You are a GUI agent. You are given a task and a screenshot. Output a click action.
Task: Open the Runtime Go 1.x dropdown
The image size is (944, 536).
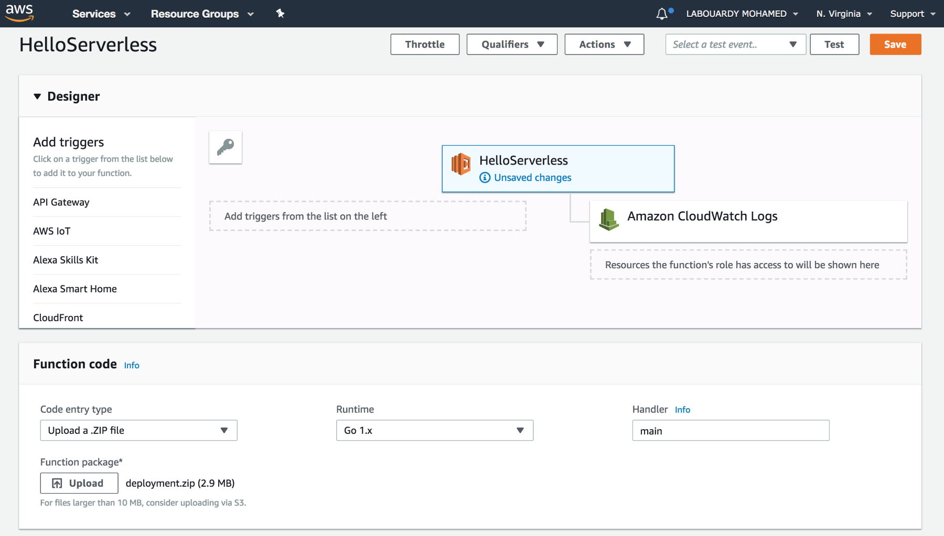tap(435, 430)
